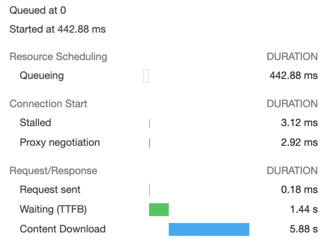The height and width of the screenshot is (247, 329).
Task: Click the green Waiting (TTFB) bar
Action: 159,210
